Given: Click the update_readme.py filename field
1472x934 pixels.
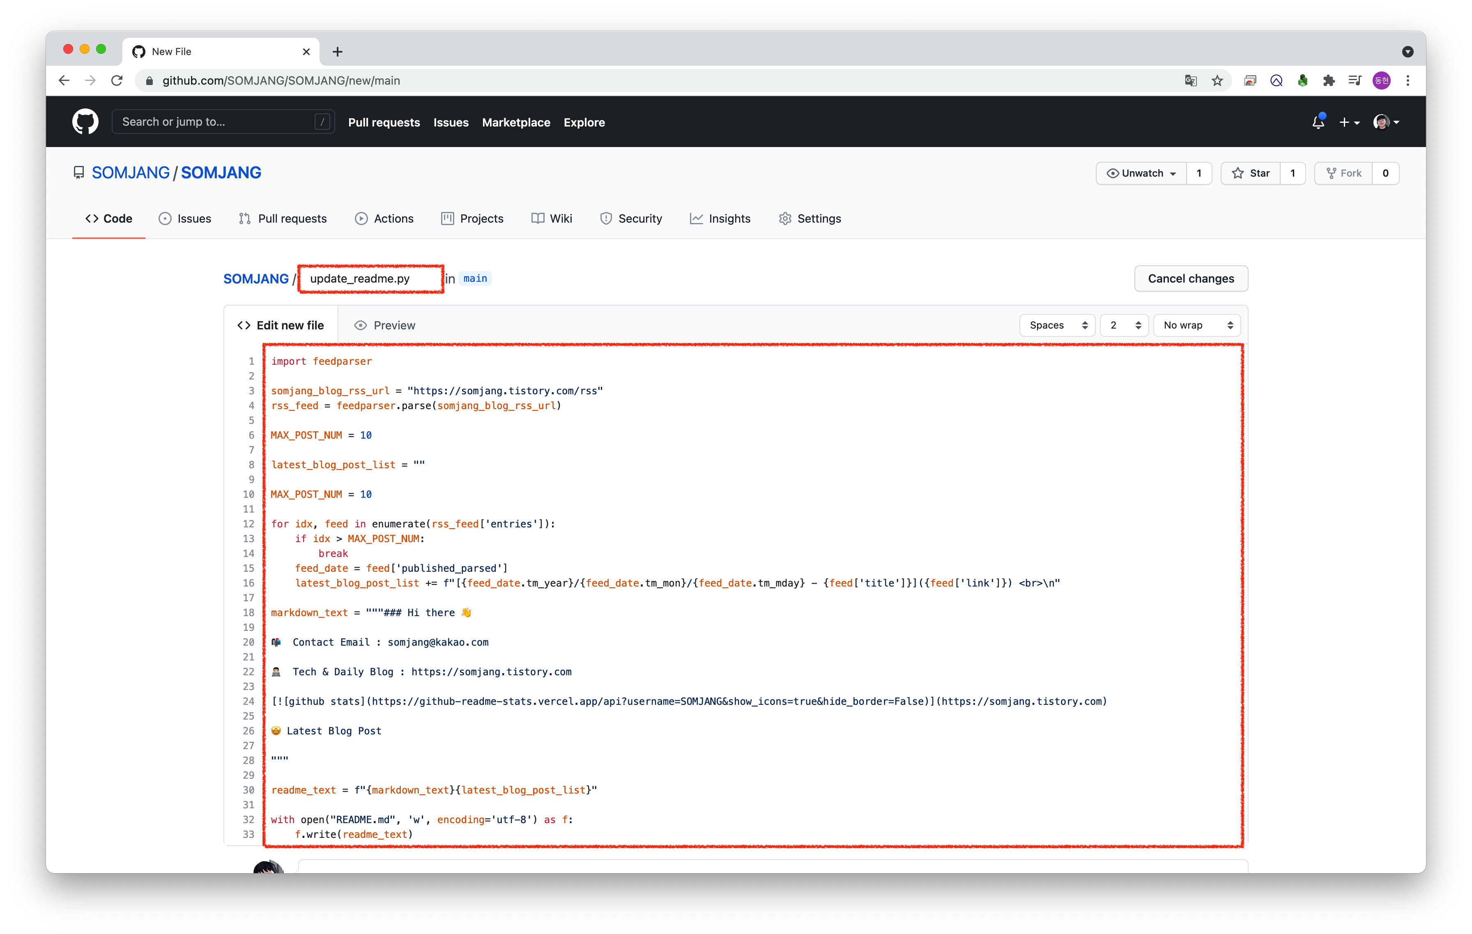Looking at the screenshot, I should 371,279.
